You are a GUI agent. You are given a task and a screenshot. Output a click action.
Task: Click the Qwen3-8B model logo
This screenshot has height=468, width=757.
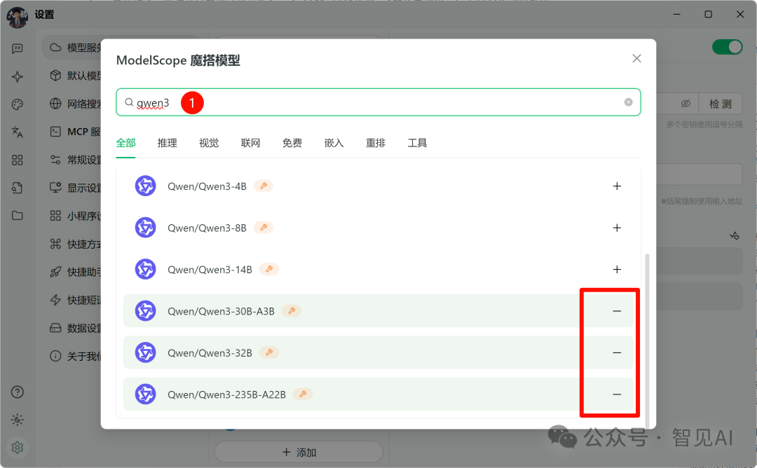(145, 228)
